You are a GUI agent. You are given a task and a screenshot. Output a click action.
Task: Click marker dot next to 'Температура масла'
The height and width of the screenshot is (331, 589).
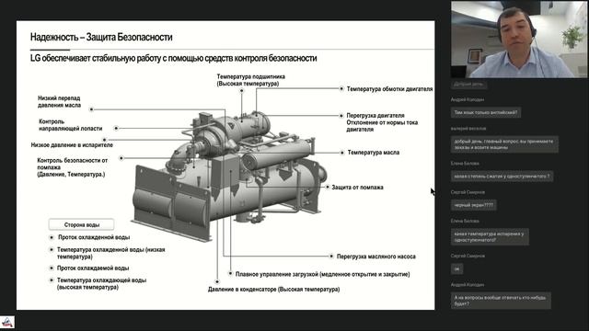coord(342,153)
